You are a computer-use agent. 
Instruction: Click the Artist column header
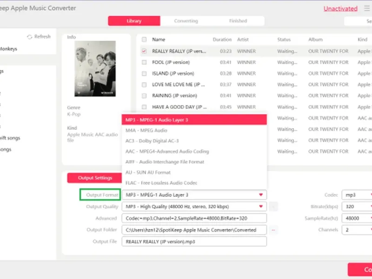tap(243, 40)
